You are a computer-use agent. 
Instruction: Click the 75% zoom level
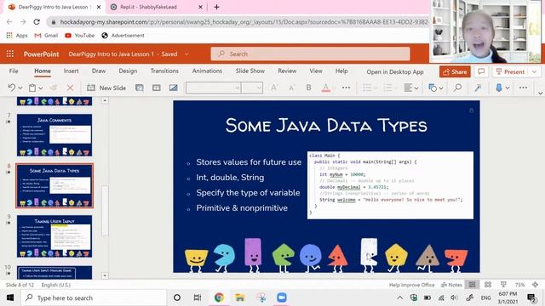click(520, 285)
